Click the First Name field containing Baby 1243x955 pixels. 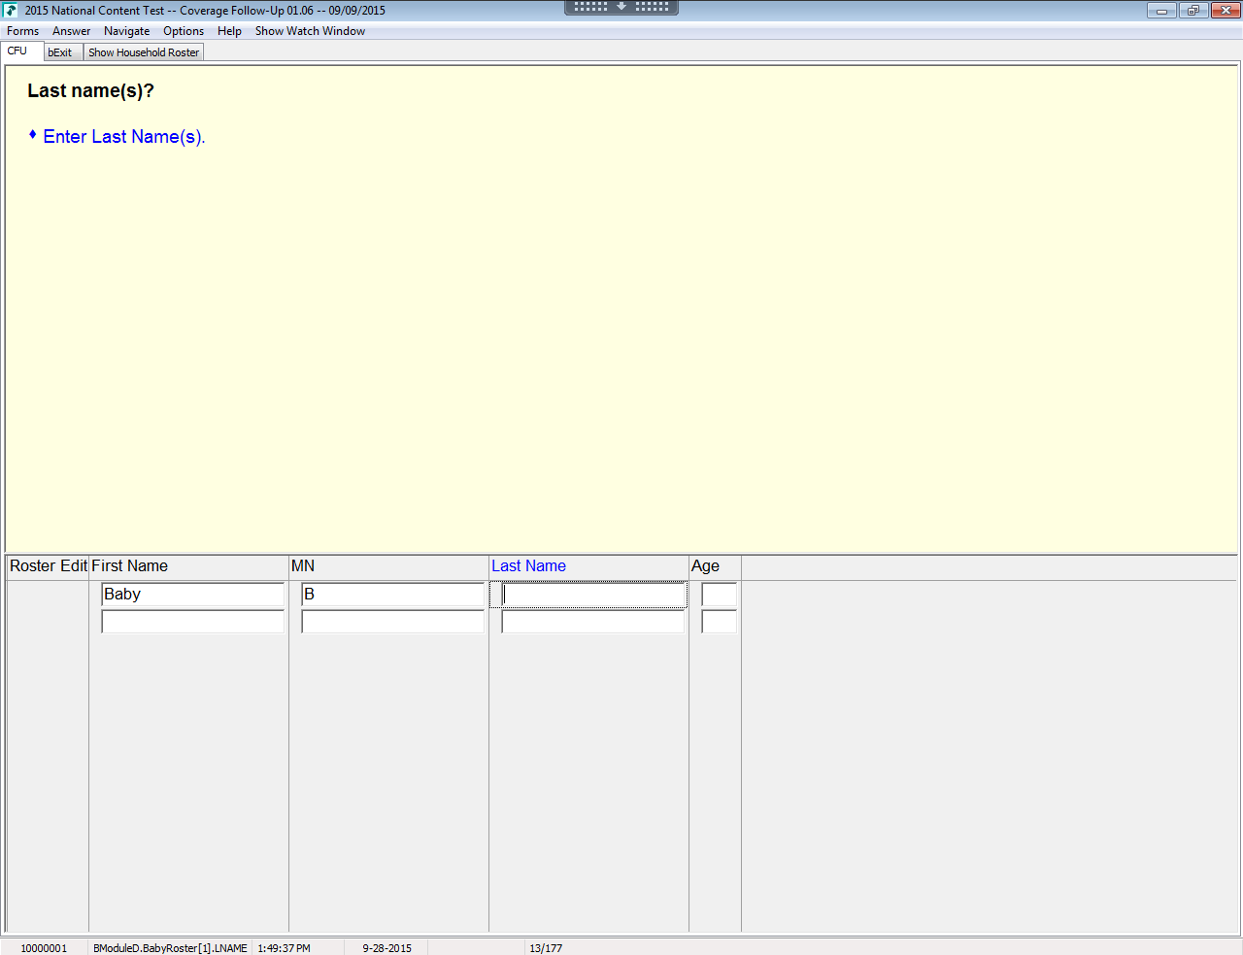point(193,595)
